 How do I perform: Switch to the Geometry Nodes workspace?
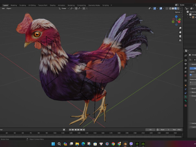[x=94, y=5]
